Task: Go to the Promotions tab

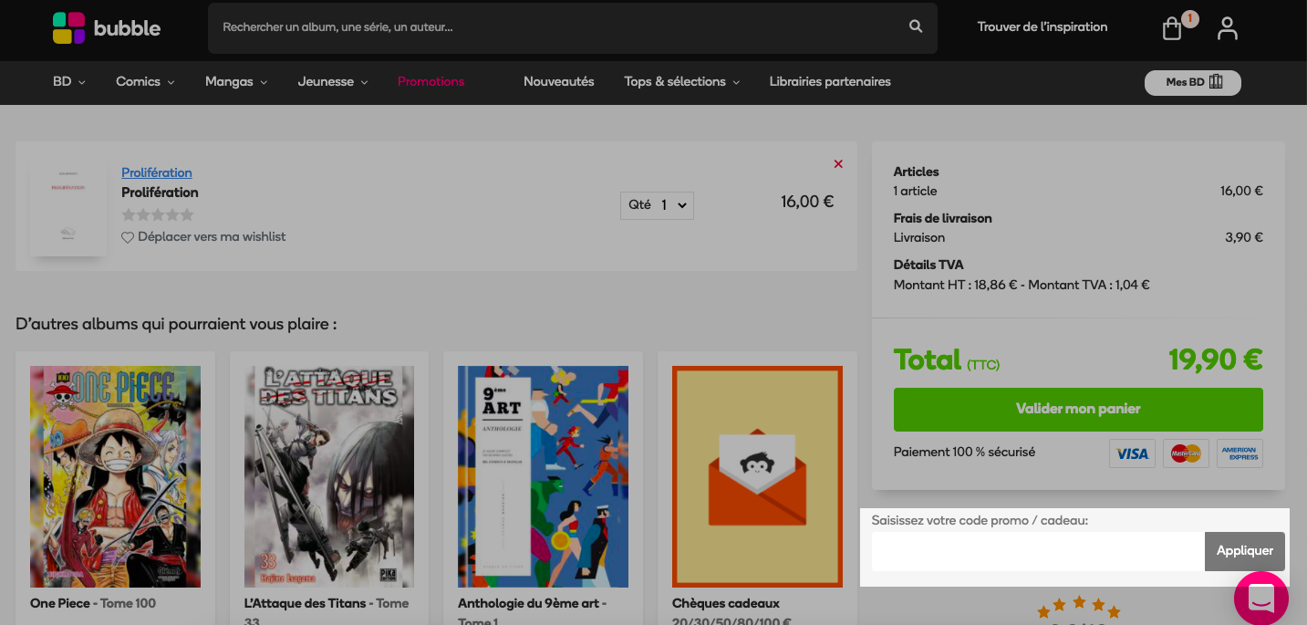Action: (x=430, y=82)
